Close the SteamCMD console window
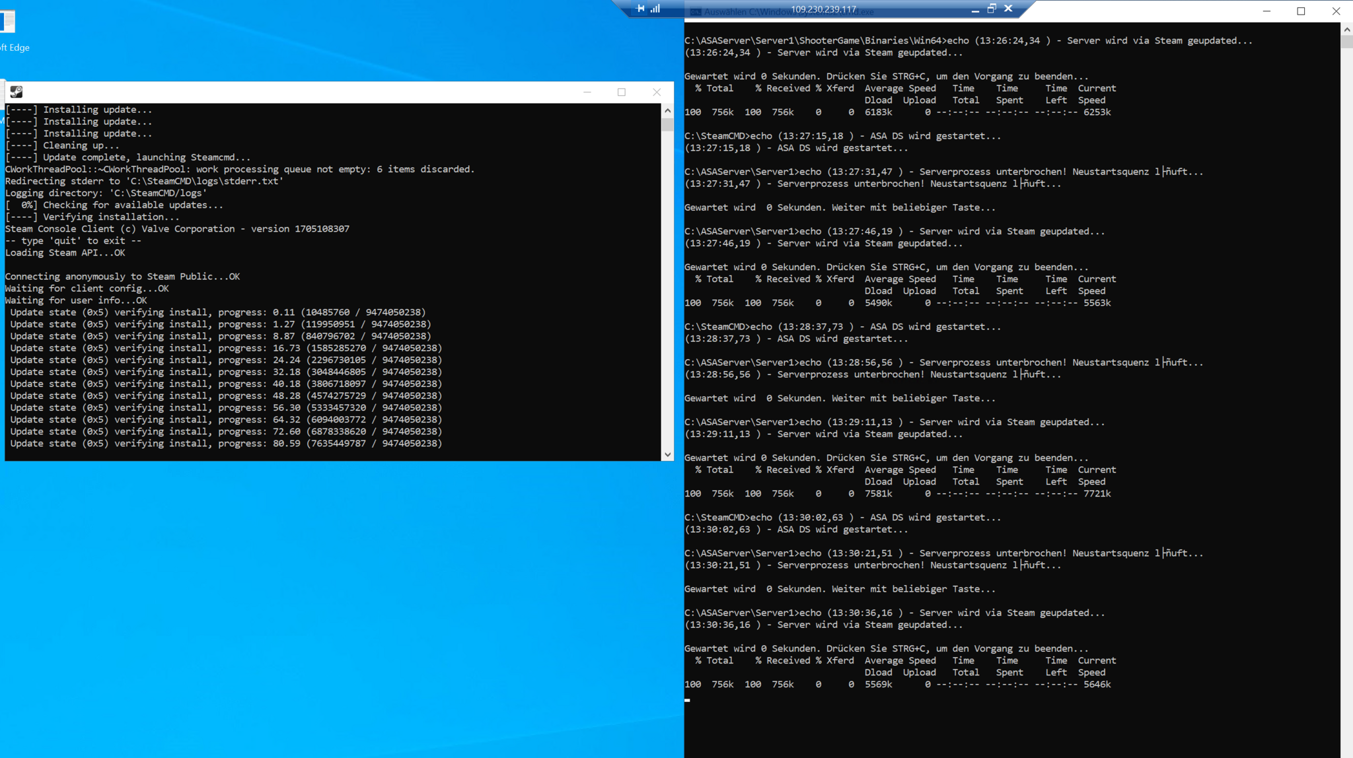This screenshot has width=1353, height=758. [x=656, y=92]
